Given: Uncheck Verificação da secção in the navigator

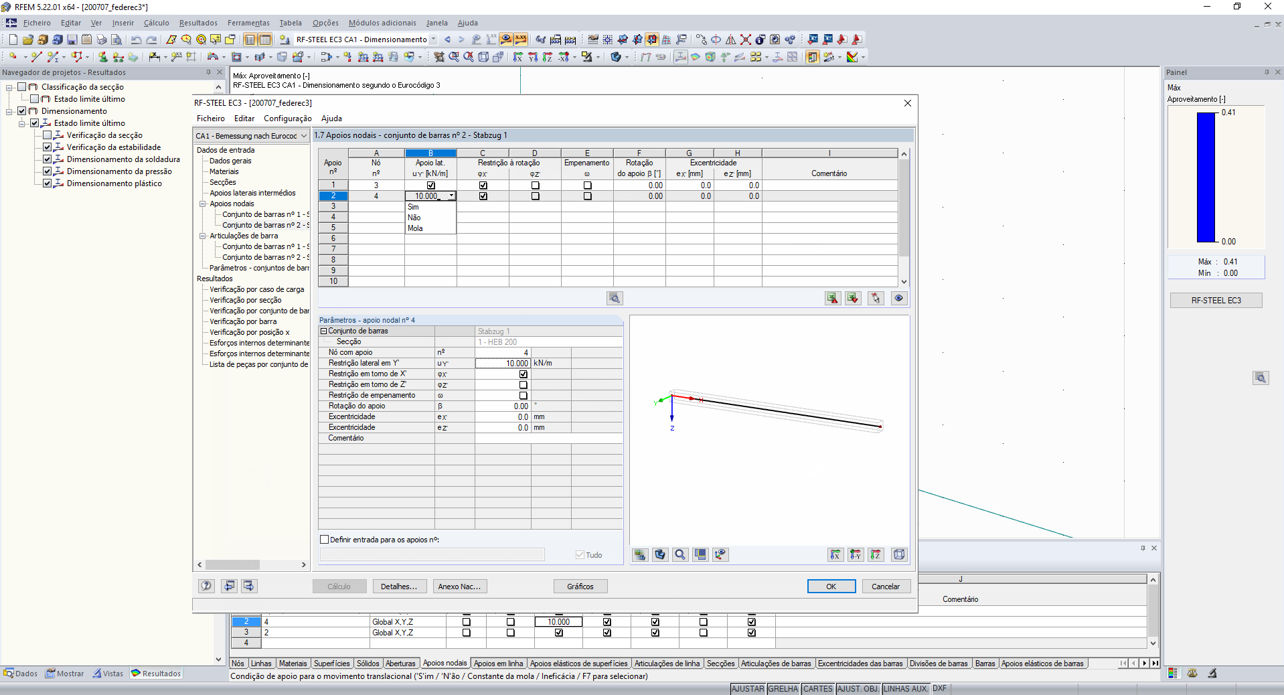Looking at the screenshot, I should (x=48, y=135).
